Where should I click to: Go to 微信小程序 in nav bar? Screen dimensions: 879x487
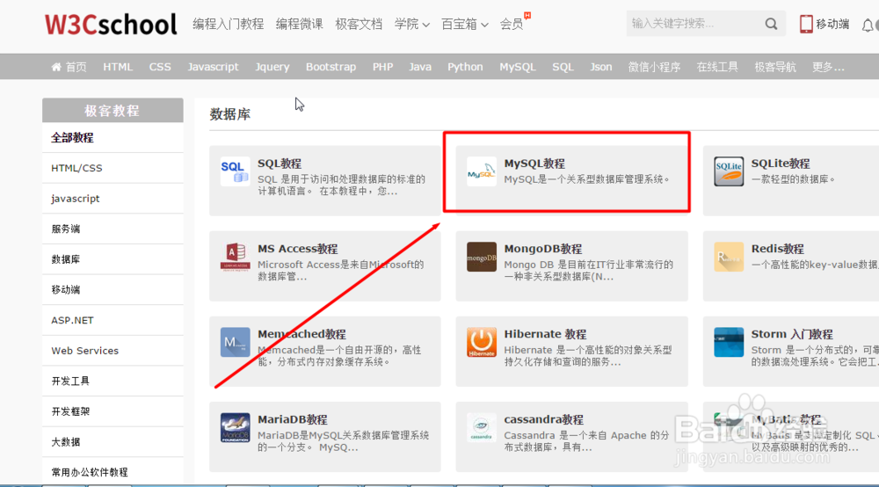pos(654,67)
